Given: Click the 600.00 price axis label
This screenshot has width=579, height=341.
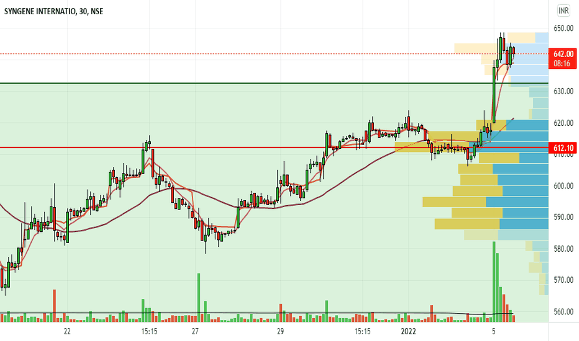Looking at the screenshot, I should [563, 186].
